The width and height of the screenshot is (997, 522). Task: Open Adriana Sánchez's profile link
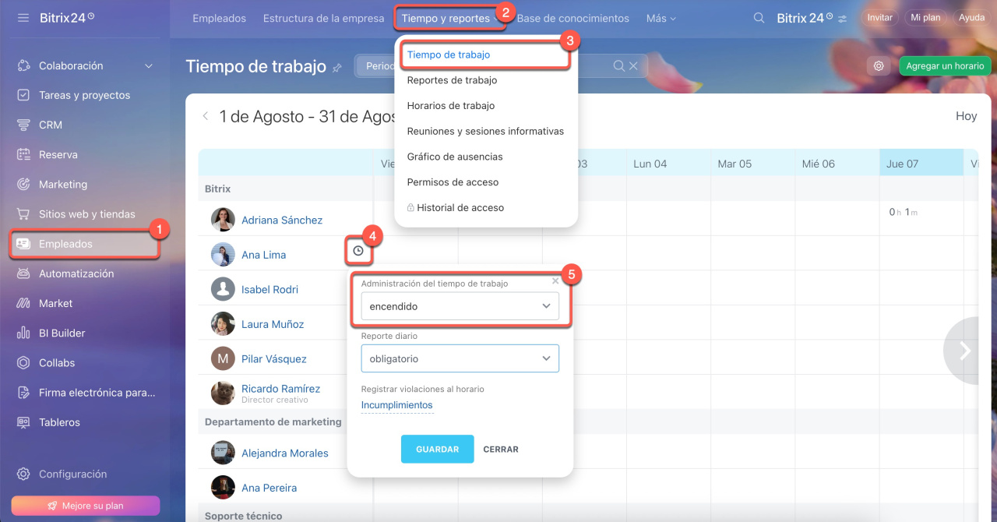(282, 220)
